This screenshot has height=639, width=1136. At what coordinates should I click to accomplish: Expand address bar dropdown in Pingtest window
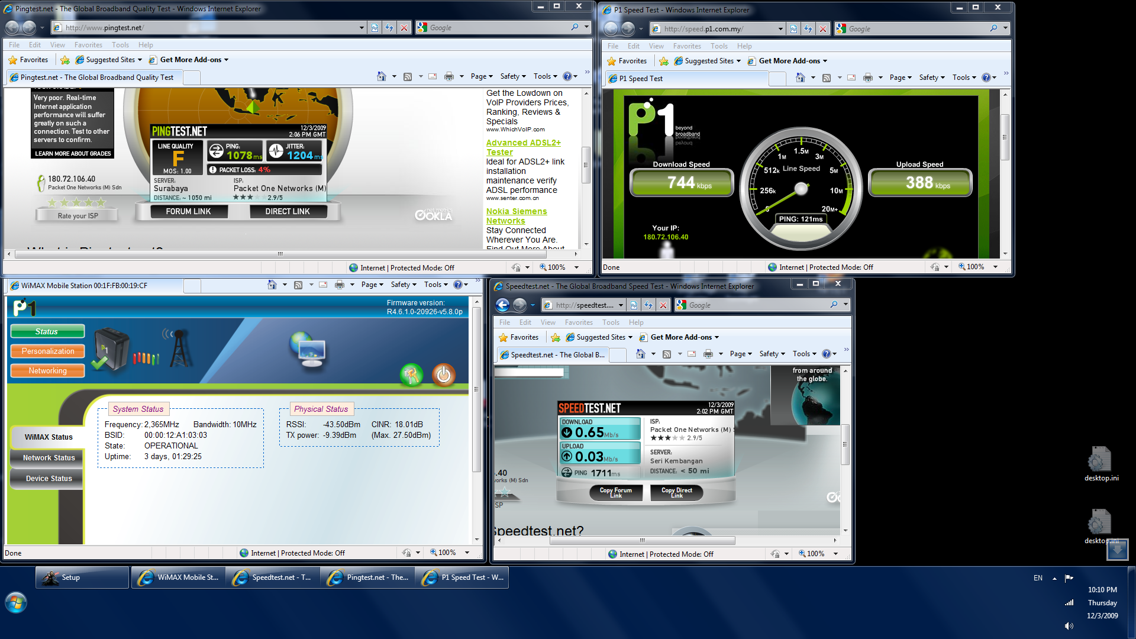(362, 28)
